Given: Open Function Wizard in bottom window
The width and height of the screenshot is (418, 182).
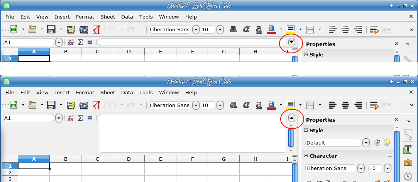Looking at the screenshot, I should tap(71, 118).
